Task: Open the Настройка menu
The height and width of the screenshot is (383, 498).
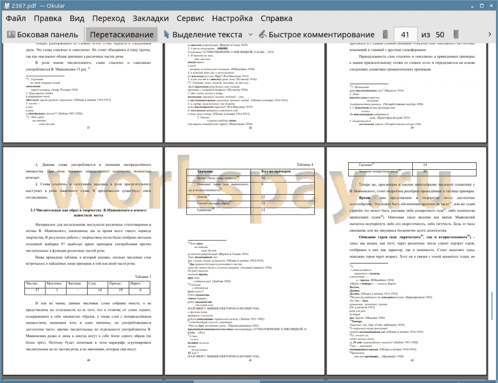Action: click(232, 18)
